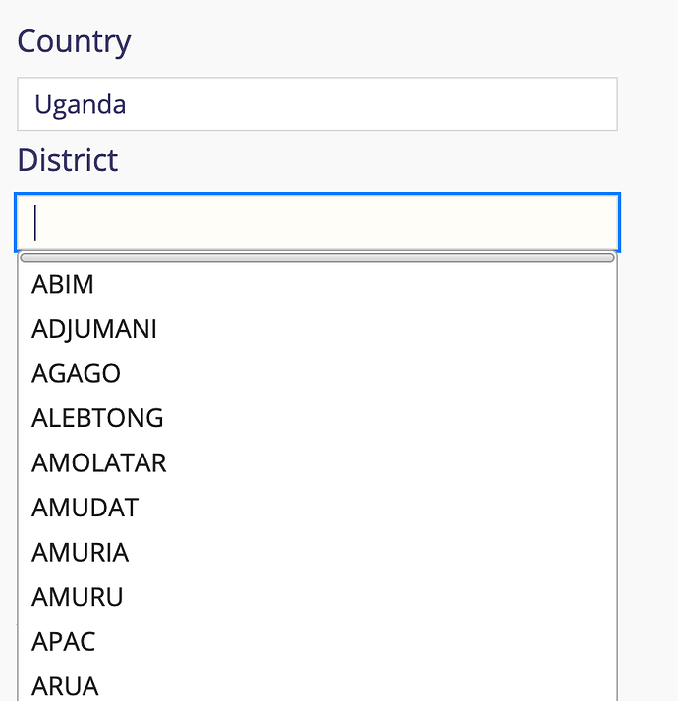Choose AMURU from the district dropdown
This screenshot has width=678, height=701.
click(317, 597)
